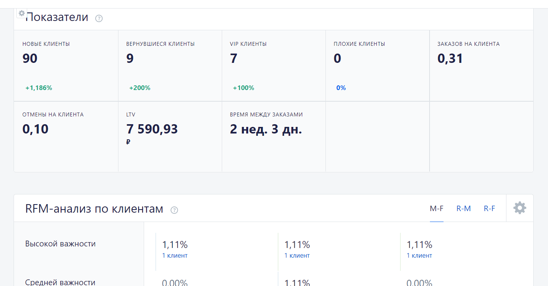Click the Отмены на клиента value 0,10

[x=35, y=129]
